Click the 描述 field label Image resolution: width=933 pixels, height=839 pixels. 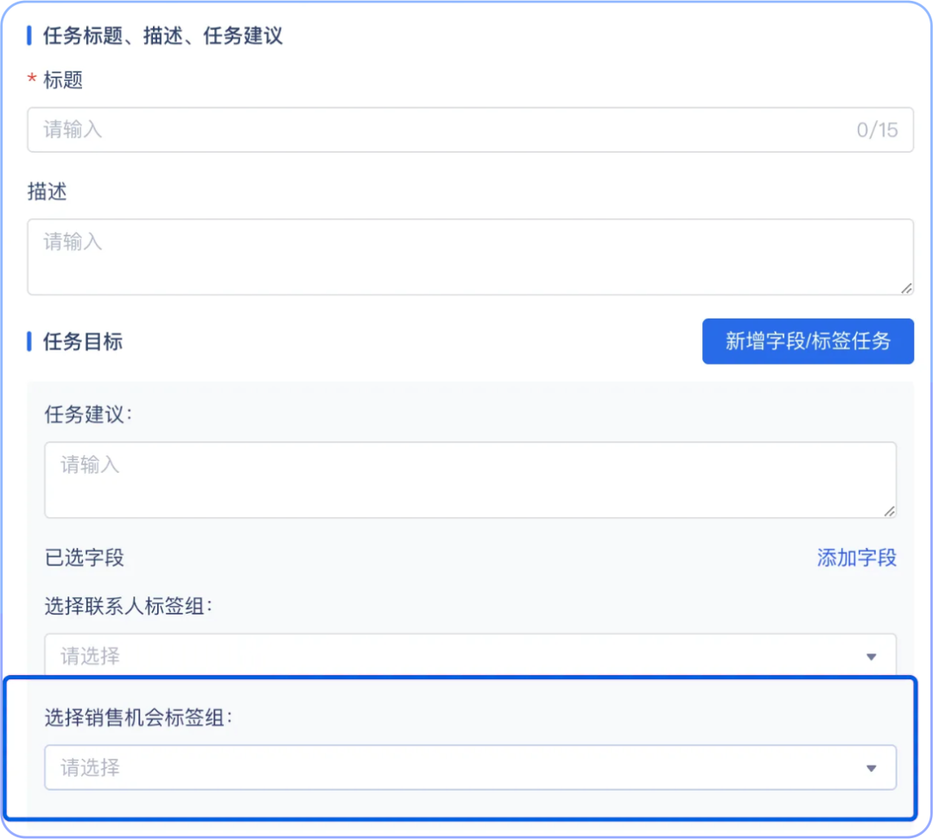pos(47,192)
